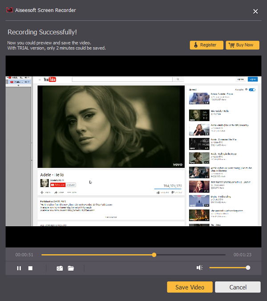The width and height of the screenshot is (267, 301).
Task: Open the output folder icon
Action: [x=71, y=268]
